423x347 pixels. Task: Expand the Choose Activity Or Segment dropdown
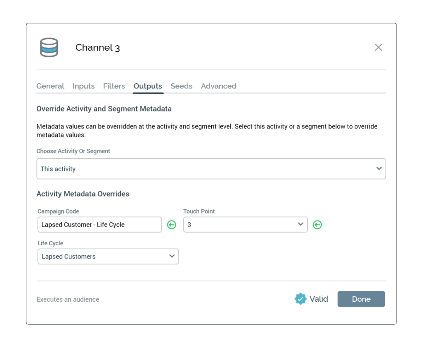click(211, 169)
